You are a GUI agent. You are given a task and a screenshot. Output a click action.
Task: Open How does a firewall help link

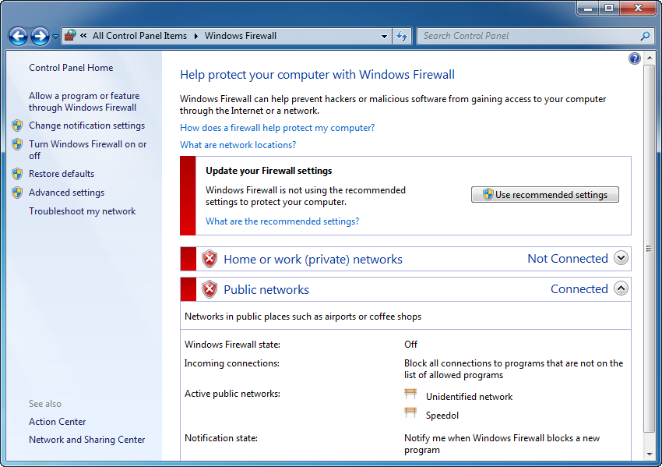pos(277,128)
